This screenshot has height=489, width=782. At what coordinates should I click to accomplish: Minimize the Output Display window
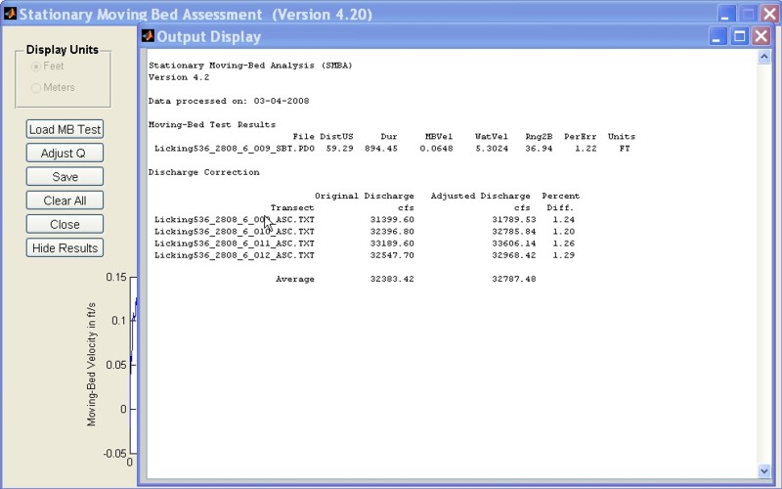click(718, 36)
